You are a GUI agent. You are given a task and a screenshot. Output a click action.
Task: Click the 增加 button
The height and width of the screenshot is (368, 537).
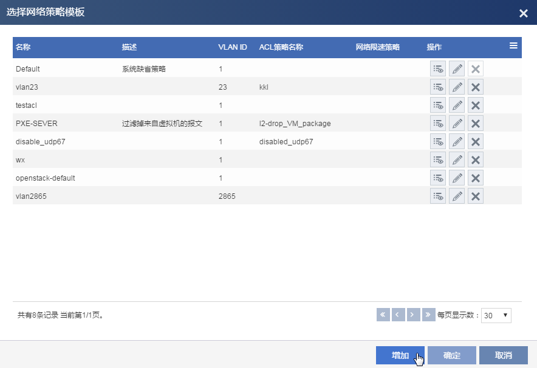click(400, 356)
